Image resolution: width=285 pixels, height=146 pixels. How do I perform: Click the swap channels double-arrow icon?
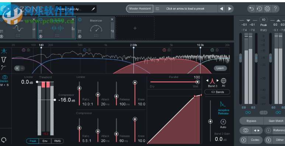tap(257, 130)
